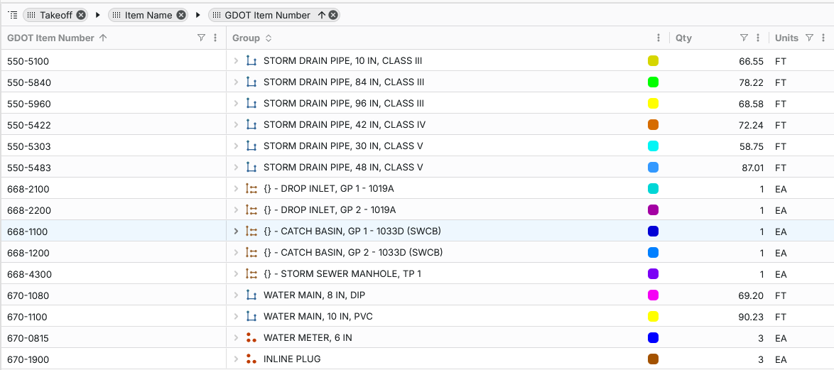Open the Qty column filter
This screenshot has height=370, width=834.
[744, 38]
